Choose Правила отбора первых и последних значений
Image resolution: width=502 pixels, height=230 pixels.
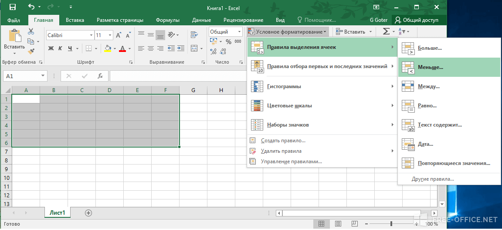(322, 66)
